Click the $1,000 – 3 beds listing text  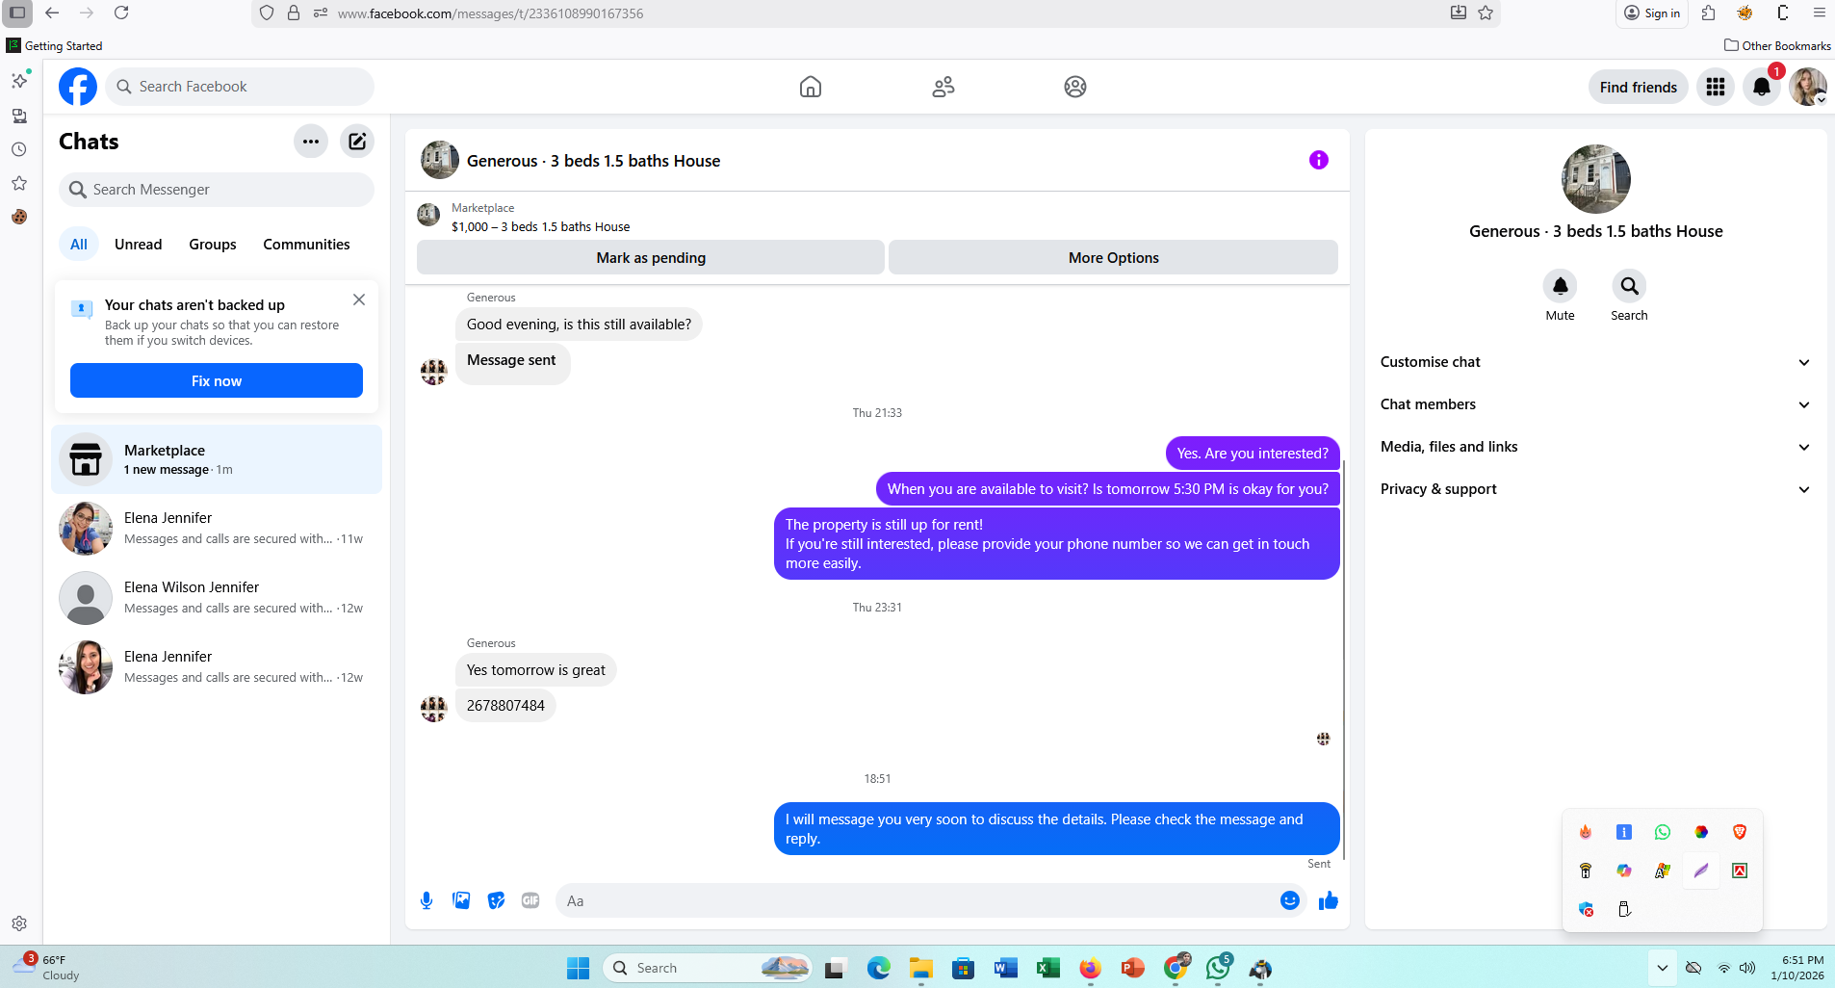[541, 227]
